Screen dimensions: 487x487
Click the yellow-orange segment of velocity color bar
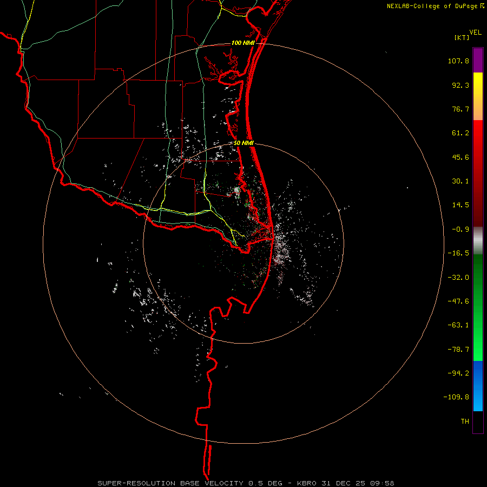[x=478, y=96]
